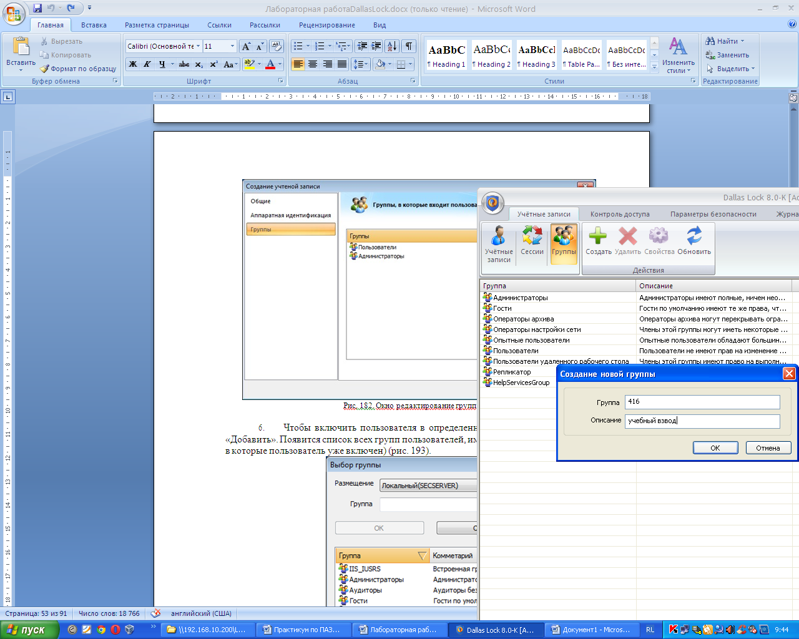Select the Heading 1 style
Image resolution: width=799 pixels, height=639 pixels.
click(446, 55)
